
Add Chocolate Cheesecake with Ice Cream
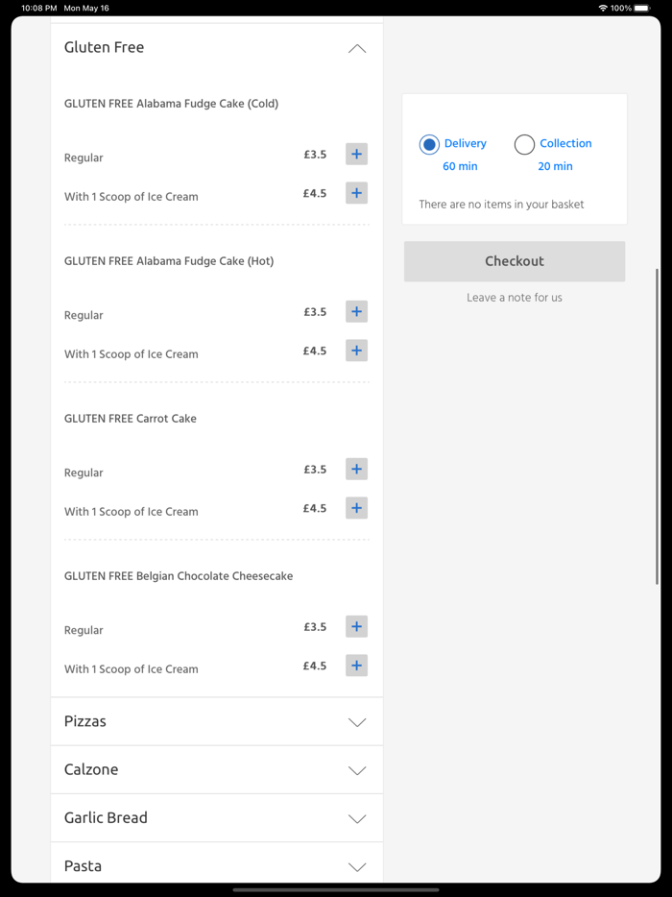tap(356, 666)
